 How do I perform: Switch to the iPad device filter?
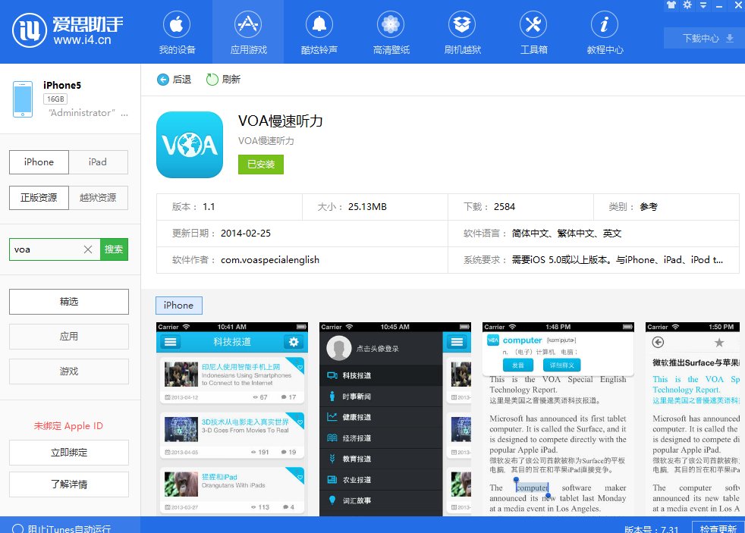[x=99, y=161]
